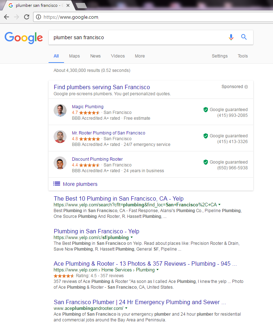Click the browser forward arrow

17,17
